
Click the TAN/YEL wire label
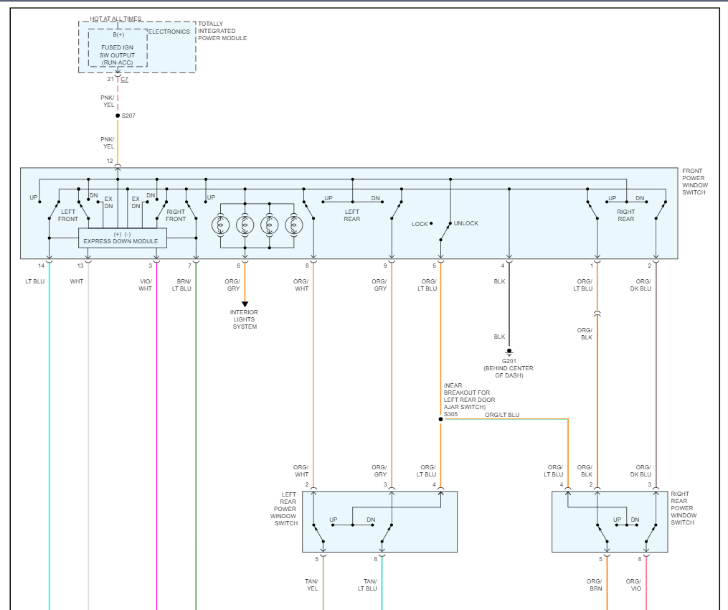(311, 585)
